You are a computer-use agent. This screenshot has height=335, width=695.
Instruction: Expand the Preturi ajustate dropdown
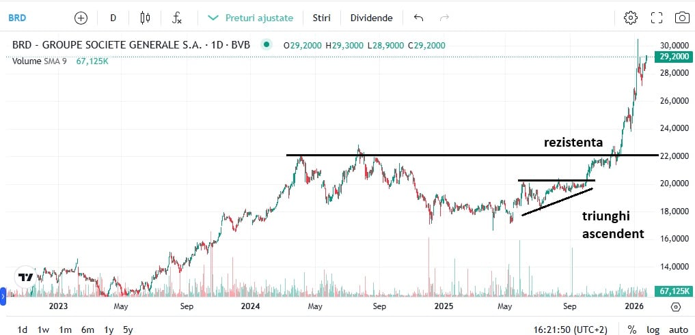coord(251,18)
